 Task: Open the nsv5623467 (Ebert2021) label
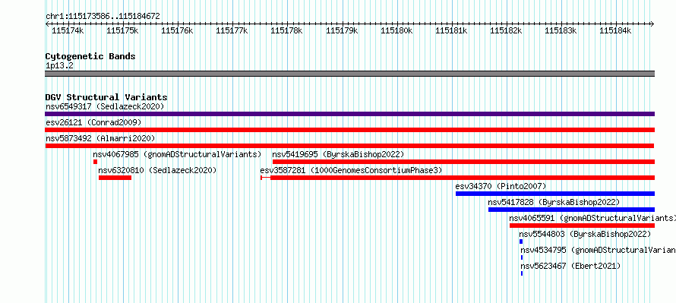pyautogui.click(x=571, y=266)
